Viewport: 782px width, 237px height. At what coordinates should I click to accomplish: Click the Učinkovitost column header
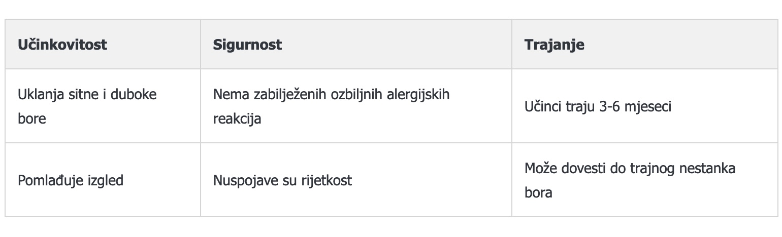coord(103,44)
